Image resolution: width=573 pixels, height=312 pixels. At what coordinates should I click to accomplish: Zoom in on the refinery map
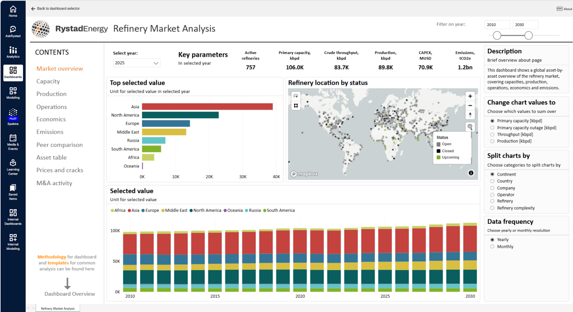pos(470,96)
